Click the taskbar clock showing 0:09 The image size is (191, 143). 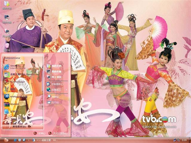click(x=184, y=140)
